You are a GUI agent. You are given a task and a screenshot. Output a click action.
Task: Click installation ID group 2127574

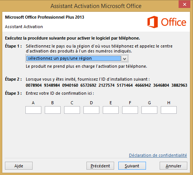tap(107, 85)
